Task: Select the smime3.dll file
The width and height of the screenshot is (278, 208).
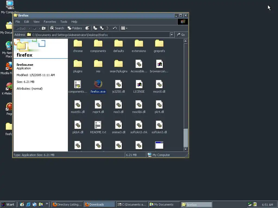Action: pos(118,127)
